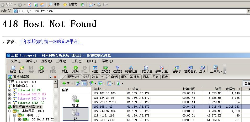250x122 pixels.
Task: Expand Ethernet 802.2 tree node
Action: 9,94
